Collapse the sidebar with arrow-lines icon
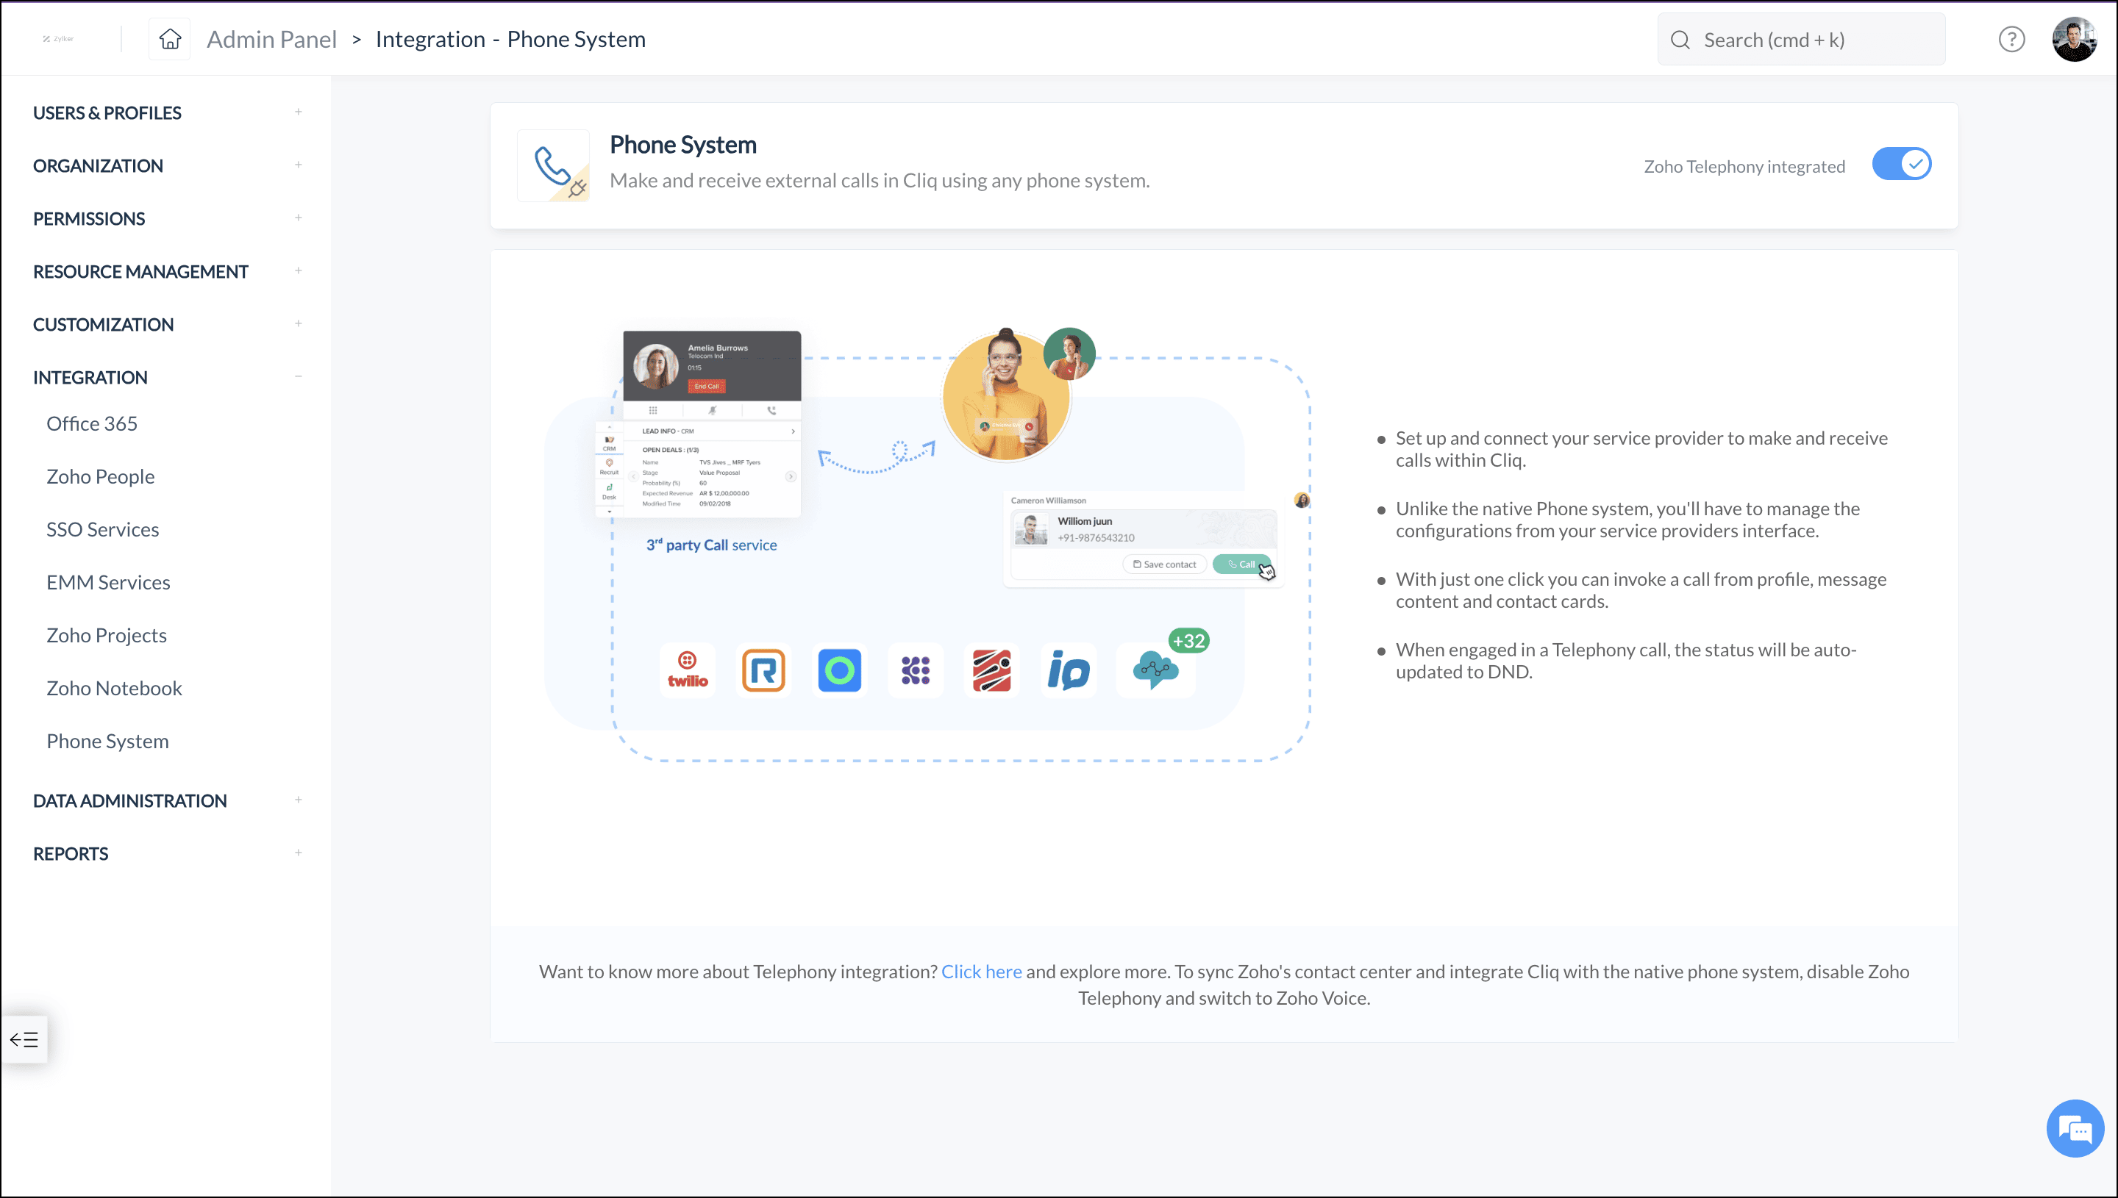Viewport: 2118px width, 1198px height. point(24,1039)
